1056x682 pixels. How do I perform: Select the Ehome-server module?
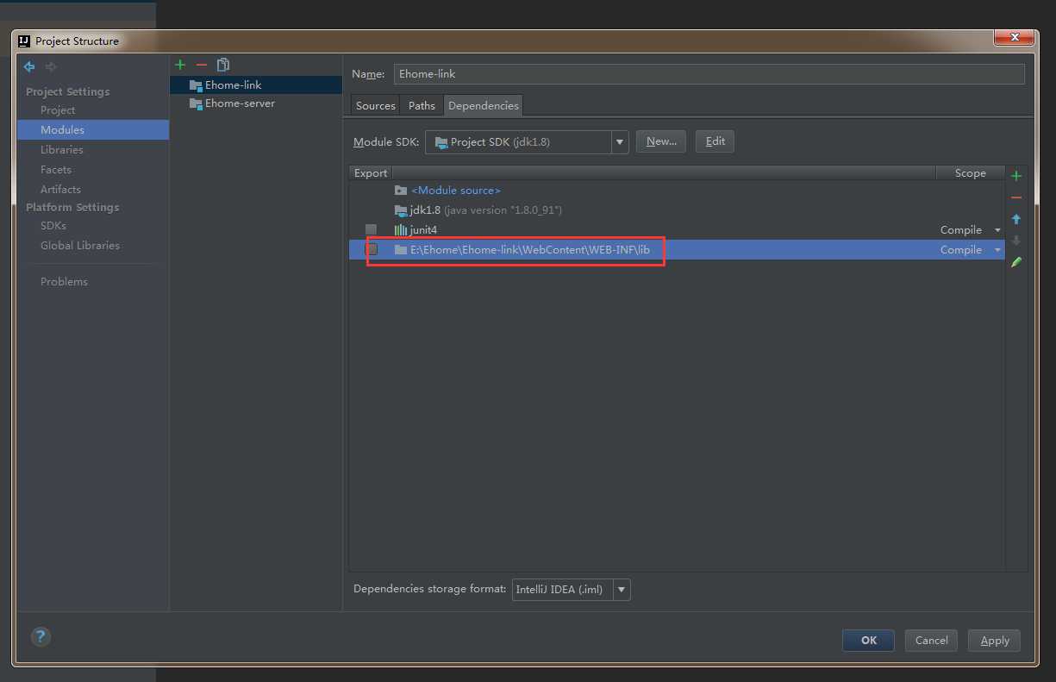(x=256, y=103)
